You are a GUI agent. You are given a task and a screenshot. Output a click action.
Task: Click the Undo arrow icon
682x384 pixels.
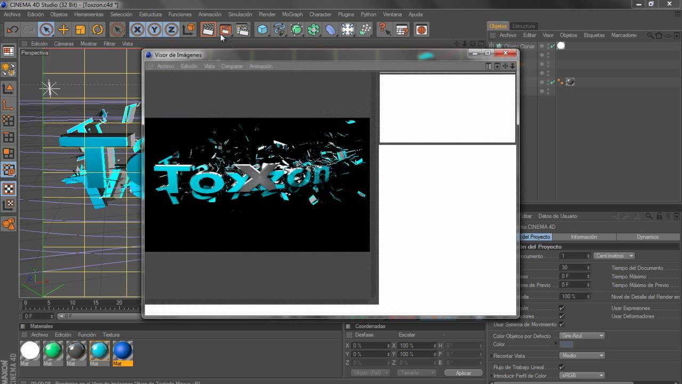pyautogui.click(x=12, y=30)
